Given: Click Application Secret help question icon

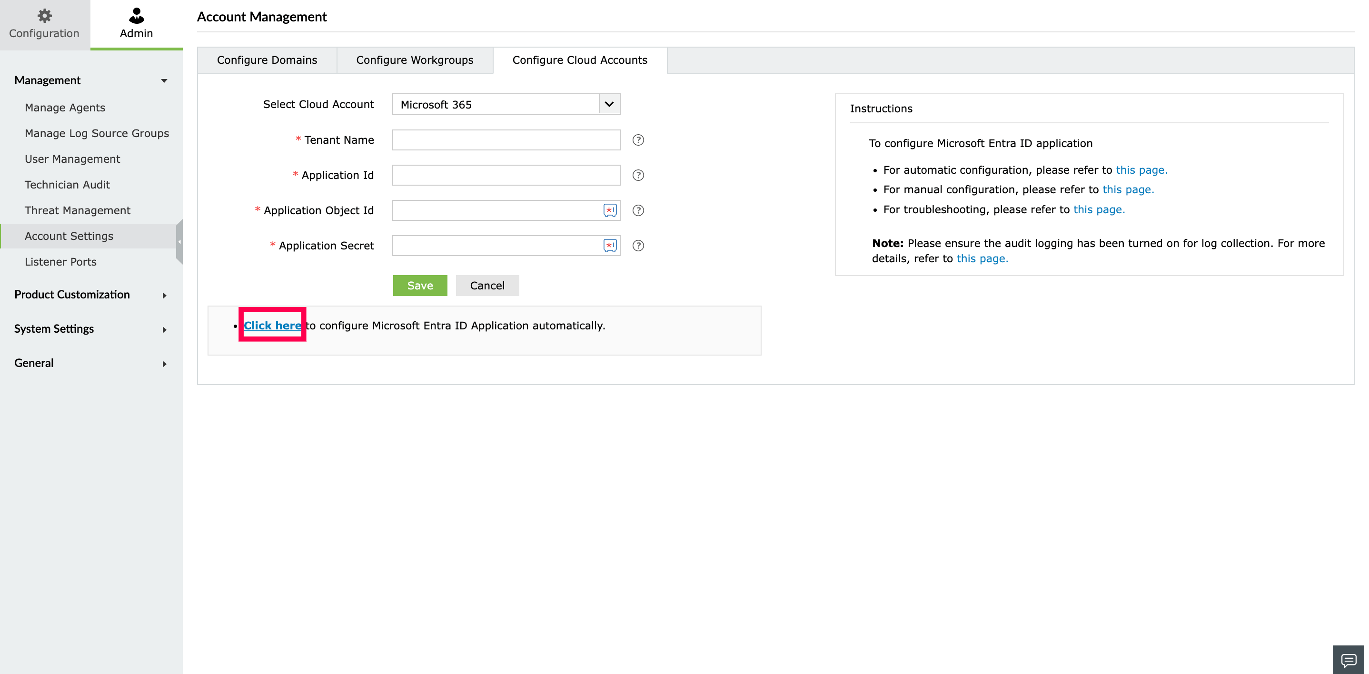Looking at the screenshot, I should click(x=638, y=246).
